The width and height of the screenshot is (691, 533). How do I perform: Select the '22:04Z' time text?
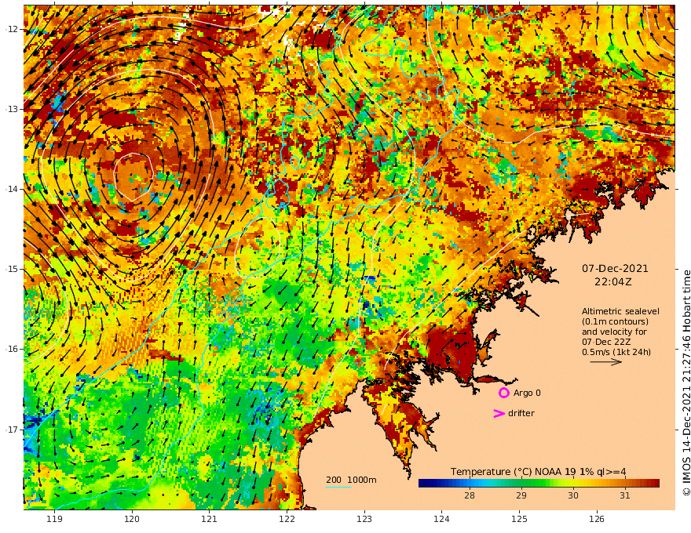click(x=612, y=281)
